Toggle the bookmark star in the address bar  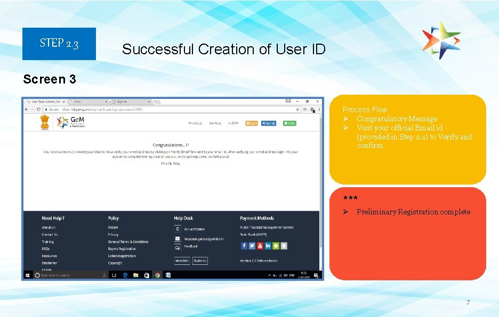tap(297, 110)
